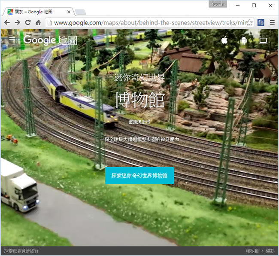
Task: Bookmark this page with star icon
Action: (x=249, y=22)
